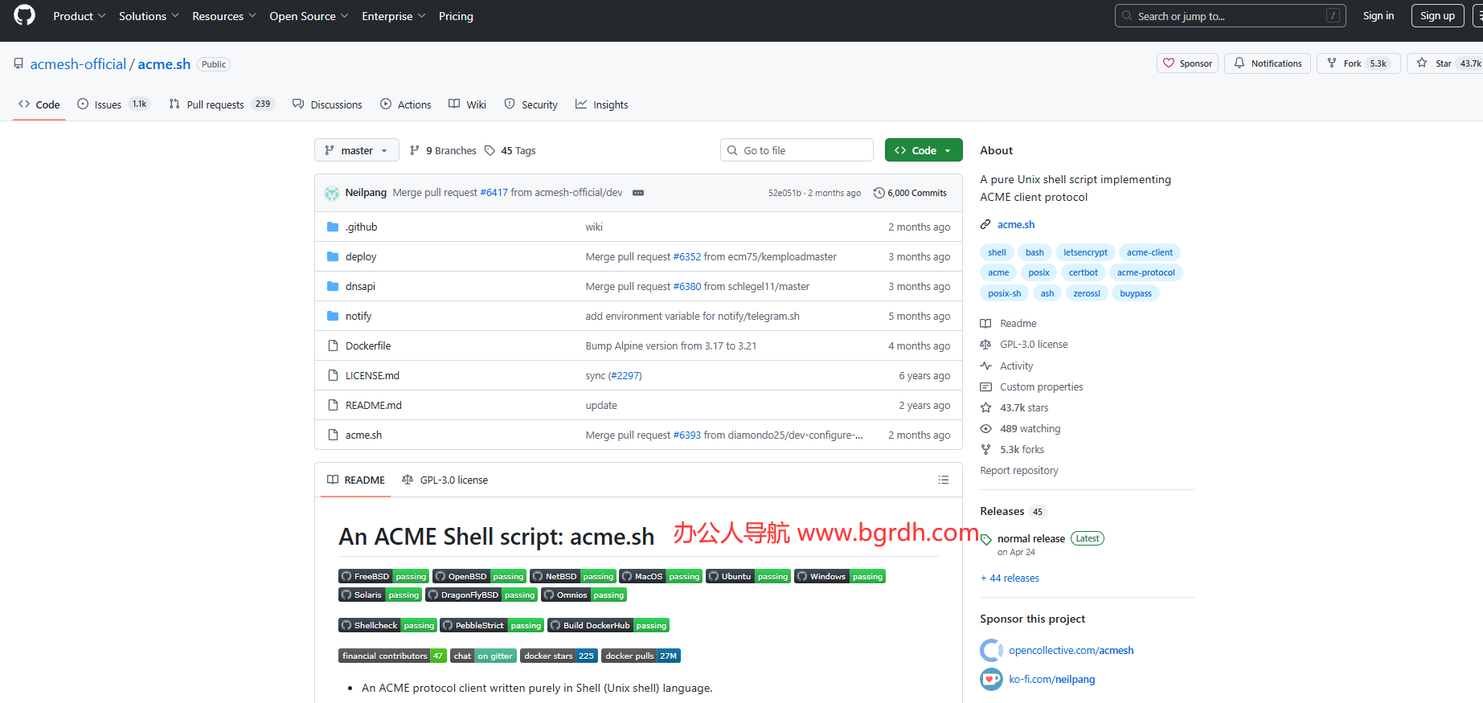
Task: Select the GPL-3.0 license tab
Action: [x=445, y=480]
